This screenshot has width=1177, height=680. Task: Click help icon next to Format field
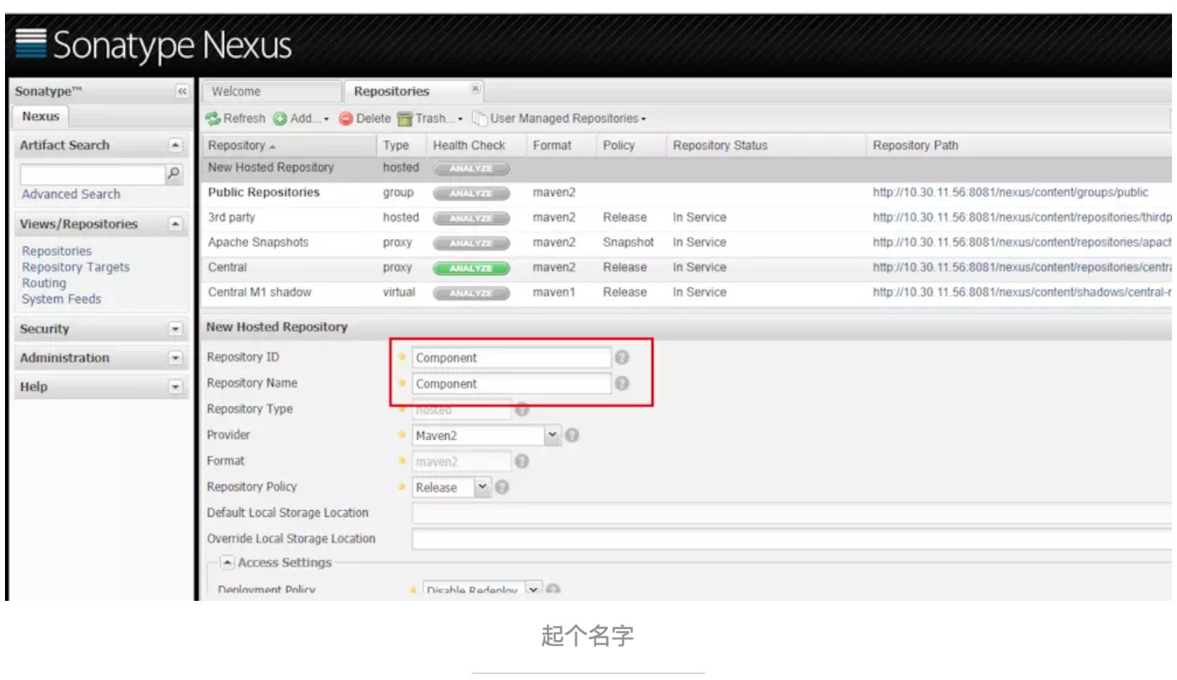tap(522, 461)
